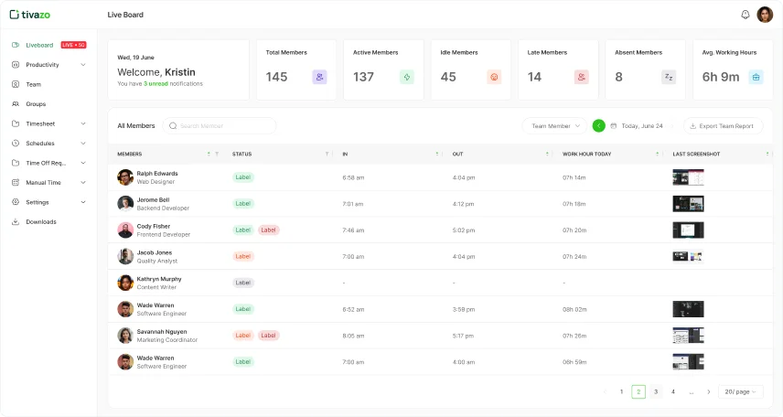Open the 20/page size dropdown
The height and width of the screenshot is (417, 783).
[740, 391]
